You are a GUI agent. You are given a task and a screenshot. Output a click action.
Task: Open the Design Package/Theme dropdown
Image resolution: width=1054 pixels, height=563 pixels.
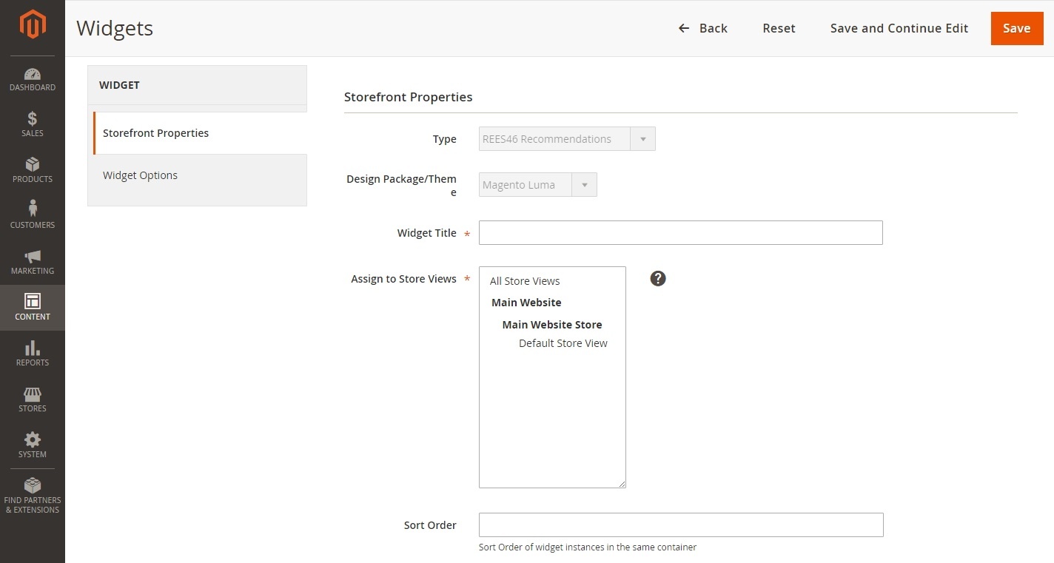(x=584, y=184)
